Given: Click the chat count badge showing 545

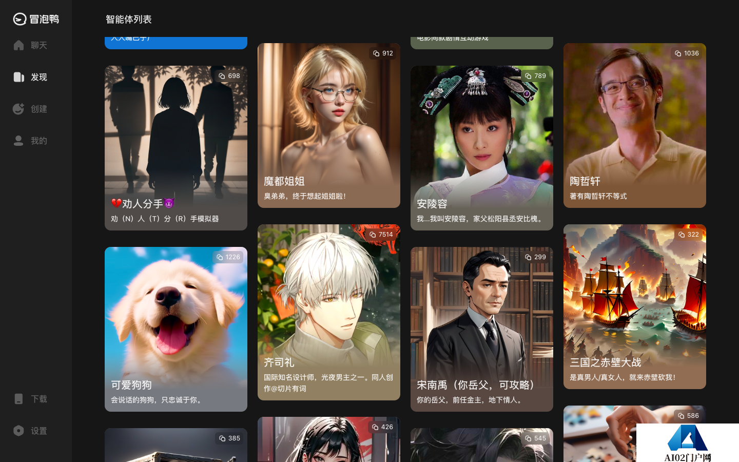Looking at the screenshot, I should pyautogui.click(x=535, y=438).
